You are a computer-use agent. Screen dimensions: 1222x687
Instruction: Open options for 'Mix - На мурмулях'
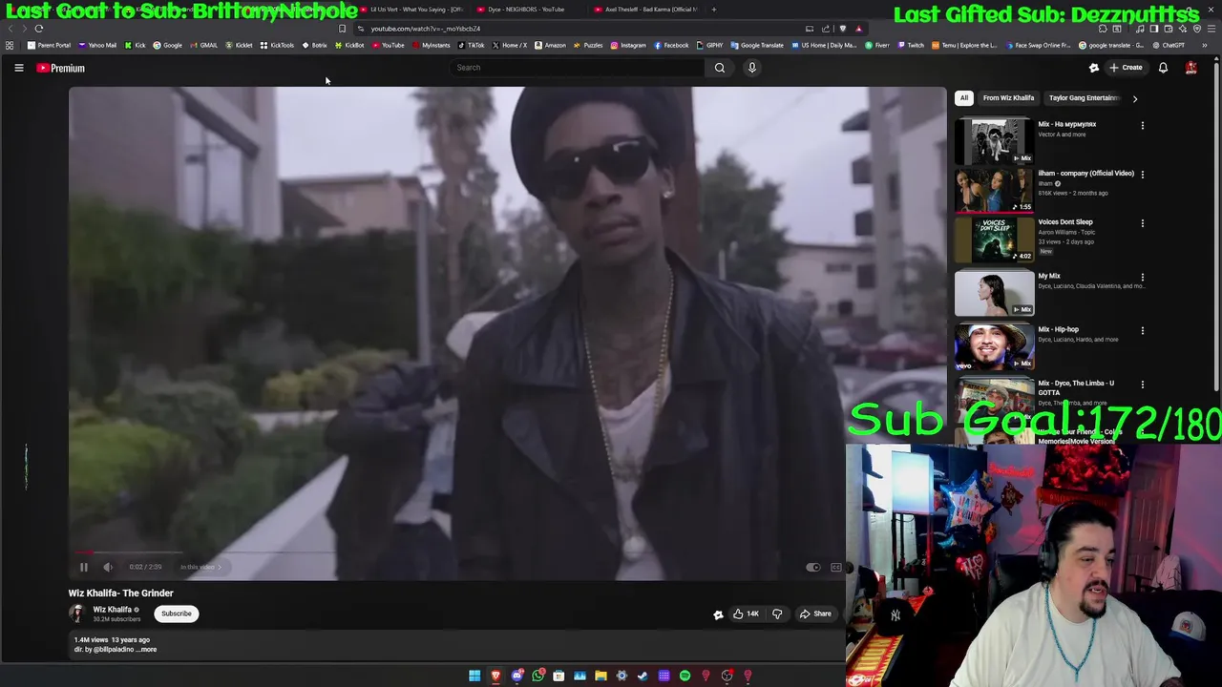(x=1142, y=125)
